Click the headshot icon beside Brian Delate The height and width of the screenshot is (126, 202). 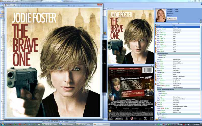(x=156, y=63)
